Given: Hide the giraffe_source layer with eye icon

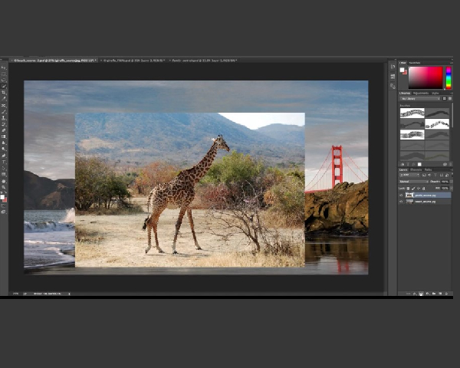Looking at the screenshot, I should tap(401, 195).
